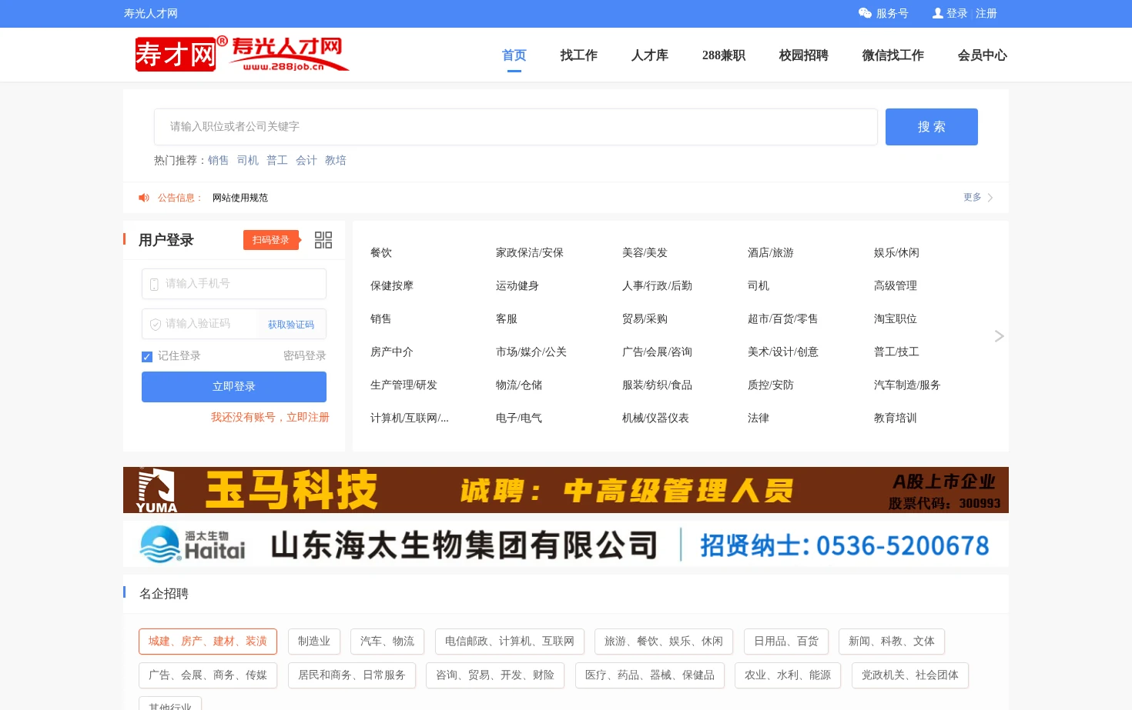The width and height of the screenshot is (1132, 710).
Task: Open 288兼职 menu item
Action: [x=723, y=55]
